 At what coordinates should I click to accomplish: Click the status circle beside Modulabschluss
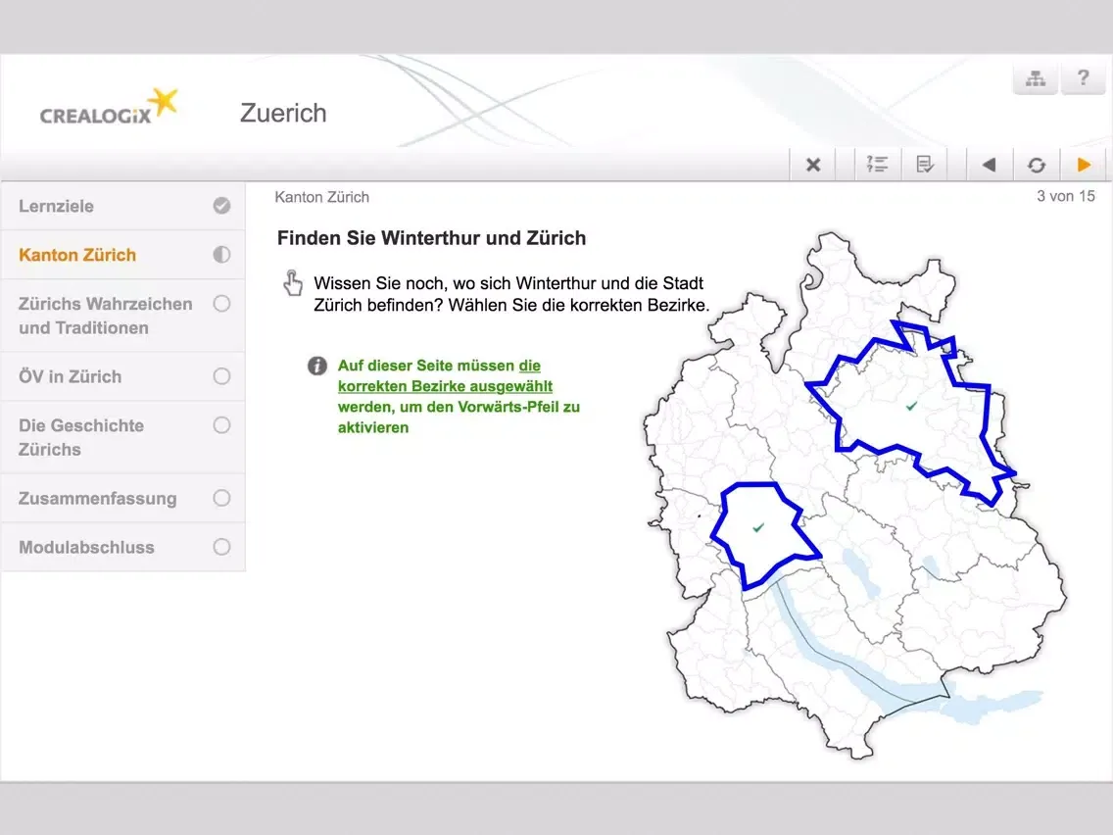click(221, 548)
